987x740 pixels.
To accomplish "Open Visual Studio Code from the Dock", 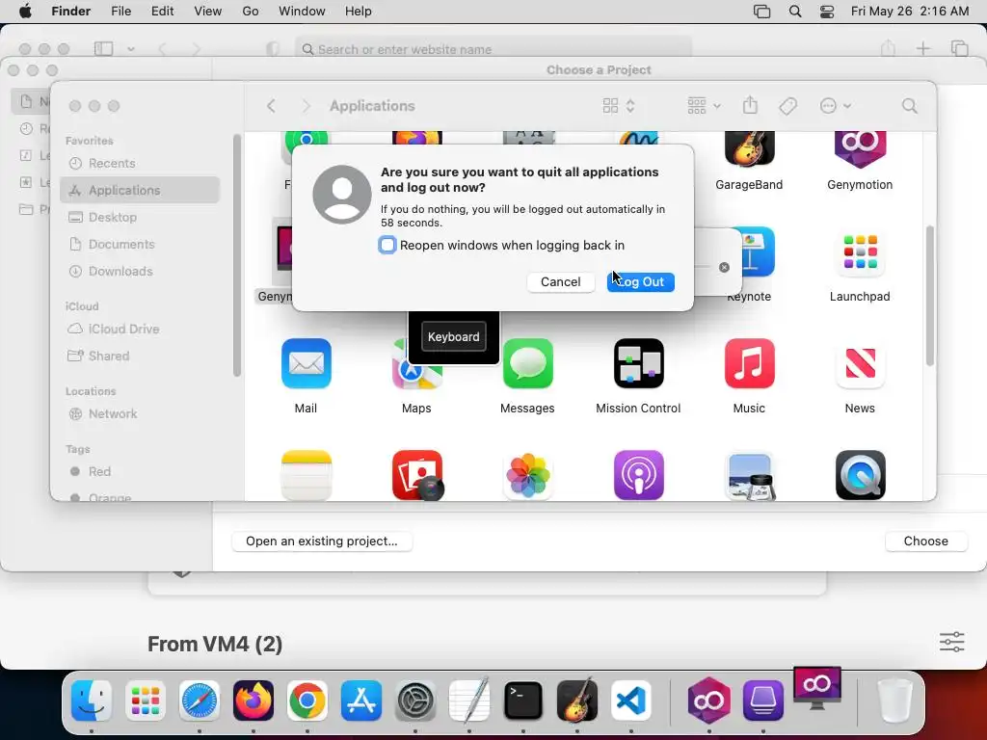I will 630,700.
